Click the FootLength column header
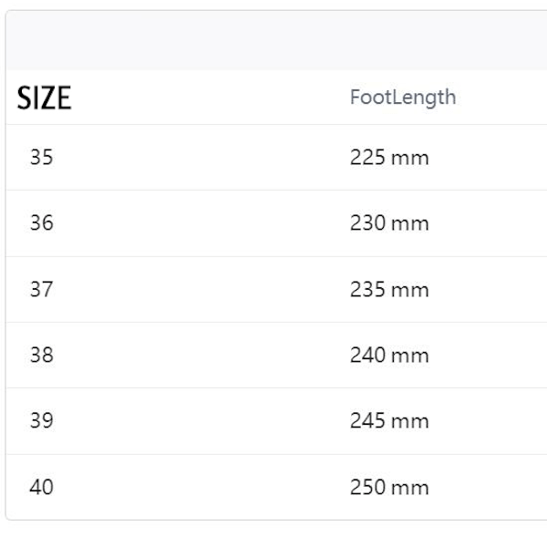This screenshot has height=547, width=547. point(403,98)
